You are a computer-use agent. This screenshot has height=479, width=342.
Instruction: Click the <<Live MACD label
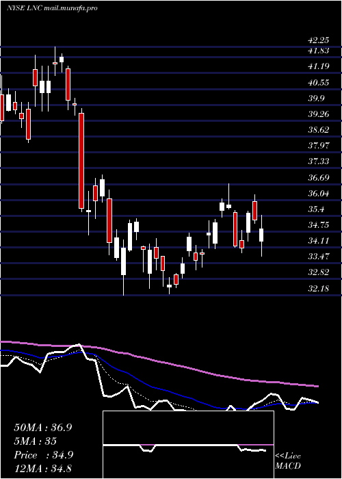pyautogui.click(x=288, y=461)
